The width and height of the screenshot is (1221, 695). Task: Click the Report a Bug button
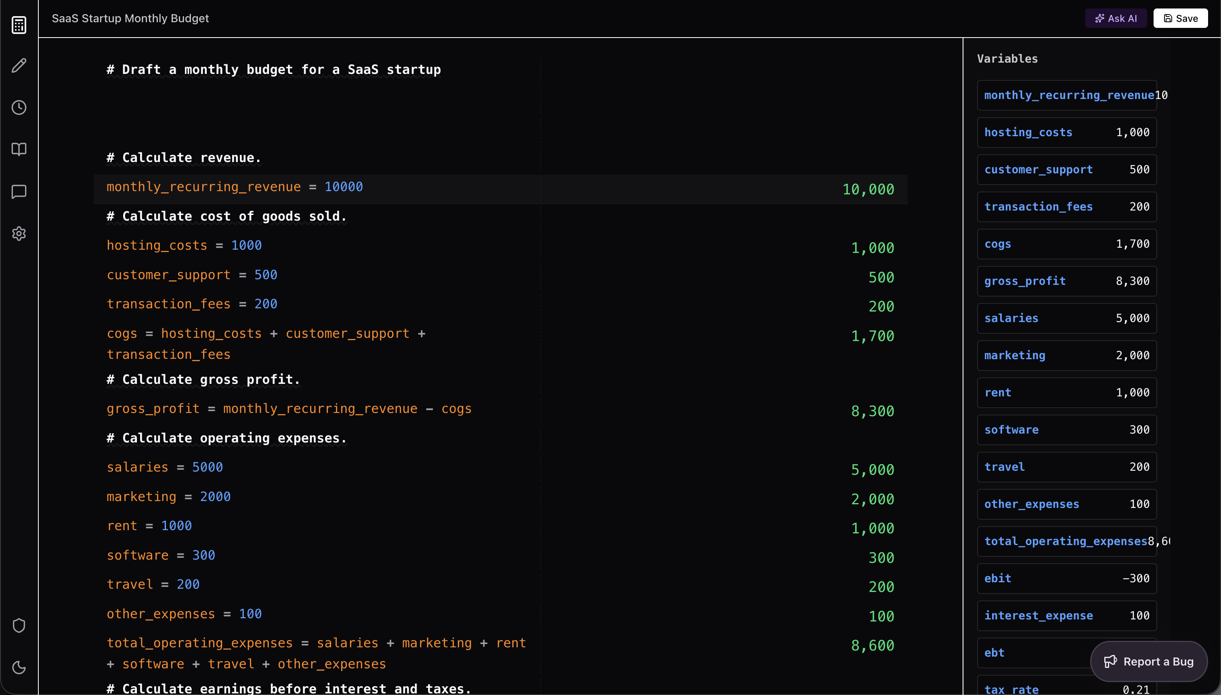coord(1148,661)
